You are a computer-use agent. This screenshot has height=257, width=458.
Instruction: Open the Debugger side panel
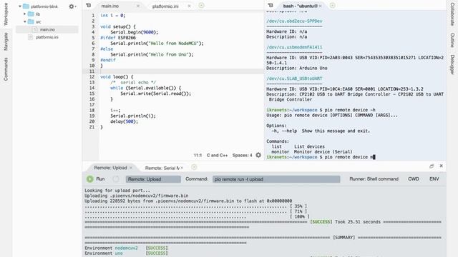point(452,64)
